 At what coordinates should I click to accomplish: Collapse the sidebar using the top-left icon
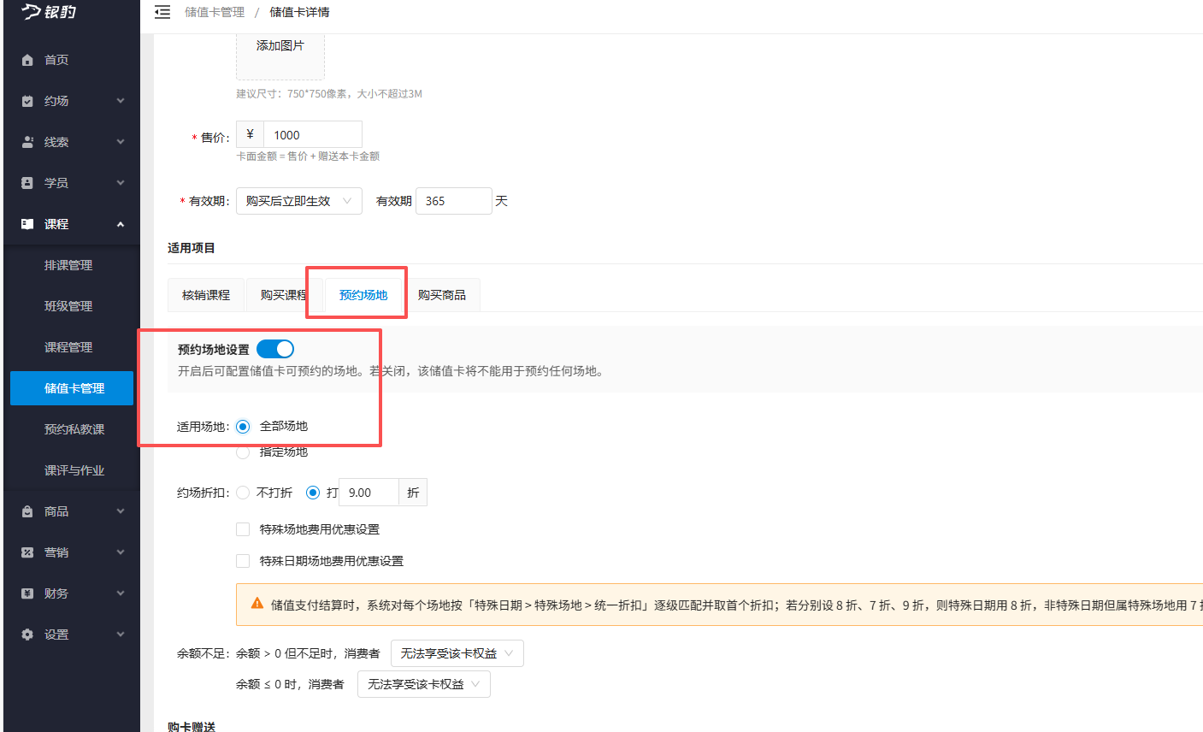(x=162, y=12)
